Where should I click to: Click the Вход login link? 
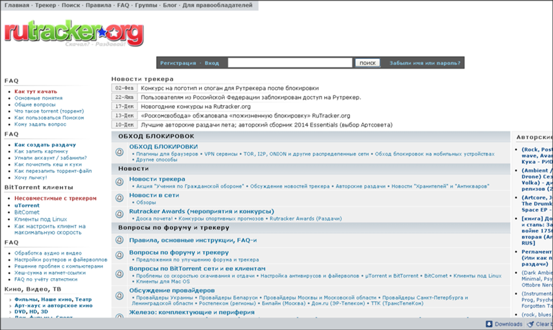(212, 63)
